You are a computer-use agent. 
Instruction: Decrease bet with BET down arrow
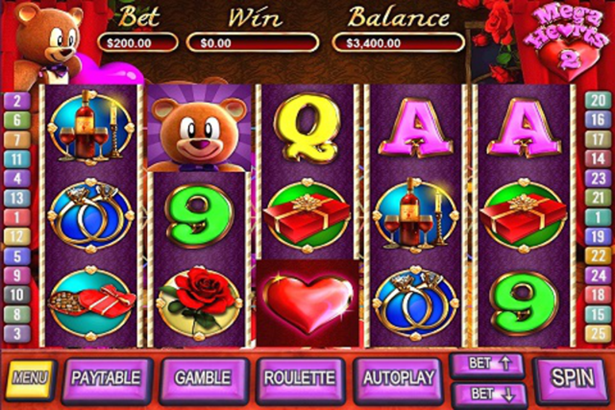tap(489, 394)
